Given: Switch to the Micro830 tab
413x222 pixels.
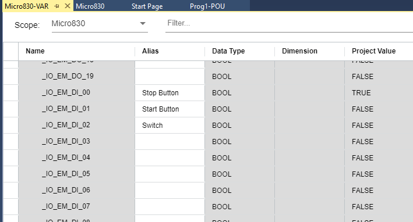Looking at the screenshot, I should point(90,6).
